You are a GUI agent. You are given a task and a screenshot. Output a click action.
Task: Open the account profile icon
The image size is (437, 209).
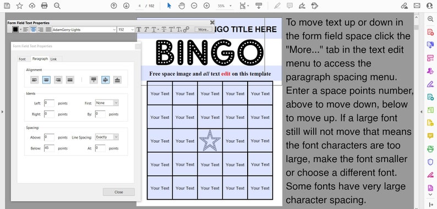429,5
